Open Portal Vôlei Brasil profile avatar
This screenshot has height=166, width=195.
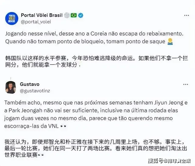[x=12, y=19]
